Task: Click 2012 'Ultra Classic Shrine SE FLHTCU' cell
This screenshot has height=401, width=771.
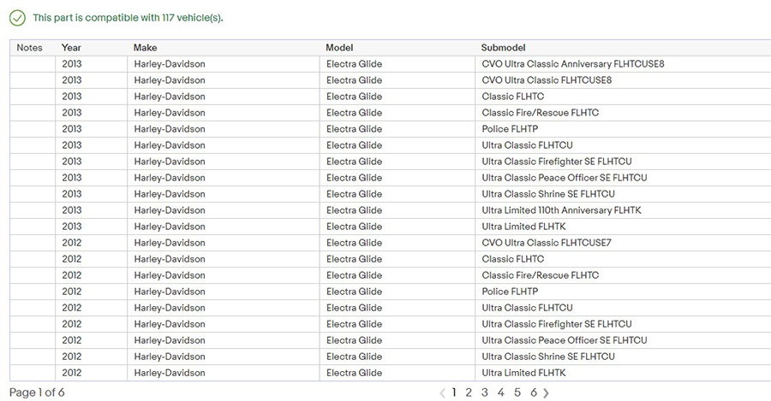Action: pyautogui.click(x=623, y=356)
